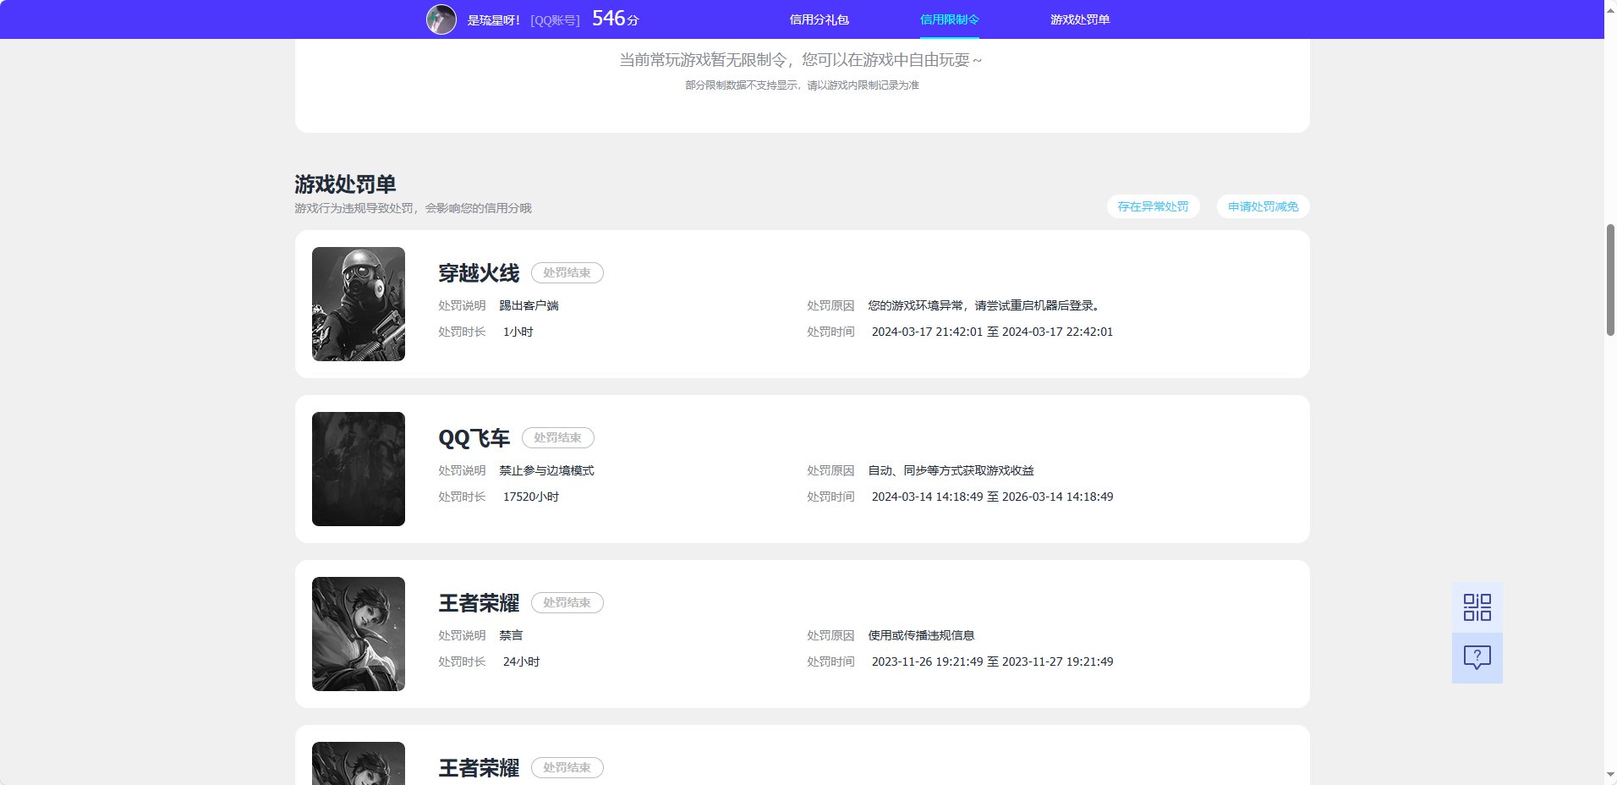
Task: Click the 处罚结束 badge beside 穿越火线
Action: [567, 272]
